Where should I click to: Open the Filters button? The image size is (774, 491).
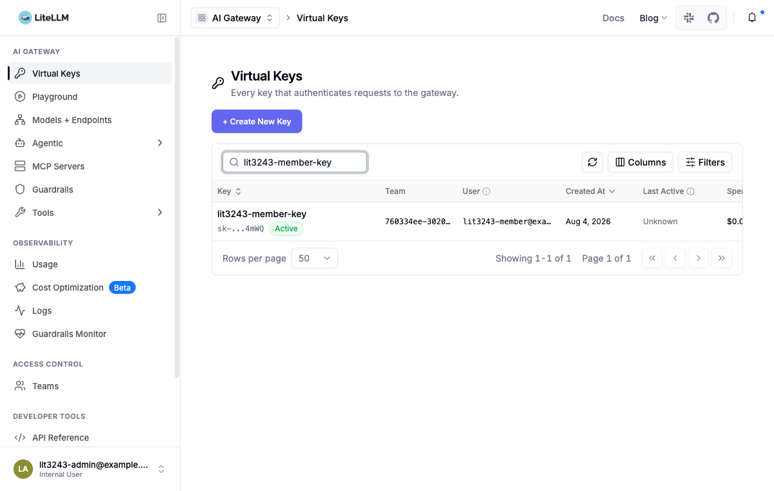pyautogui.click(x=705, y=162)
